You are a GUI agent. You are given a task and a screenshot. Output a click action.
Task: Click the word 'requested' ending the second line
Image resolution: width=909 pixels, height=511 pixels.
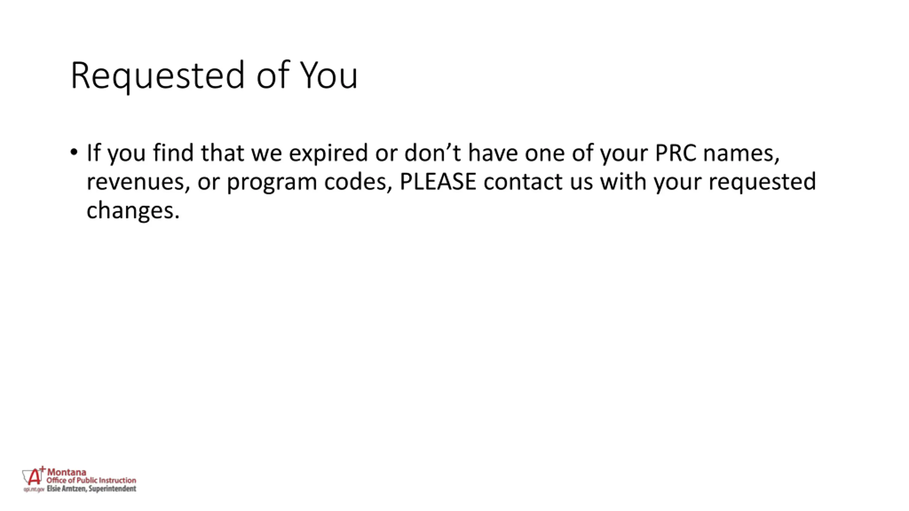coord(762,182)
